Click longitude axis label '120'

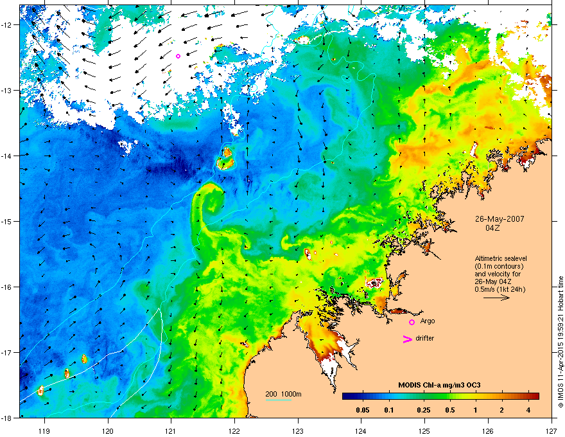(x=108, y=431)
